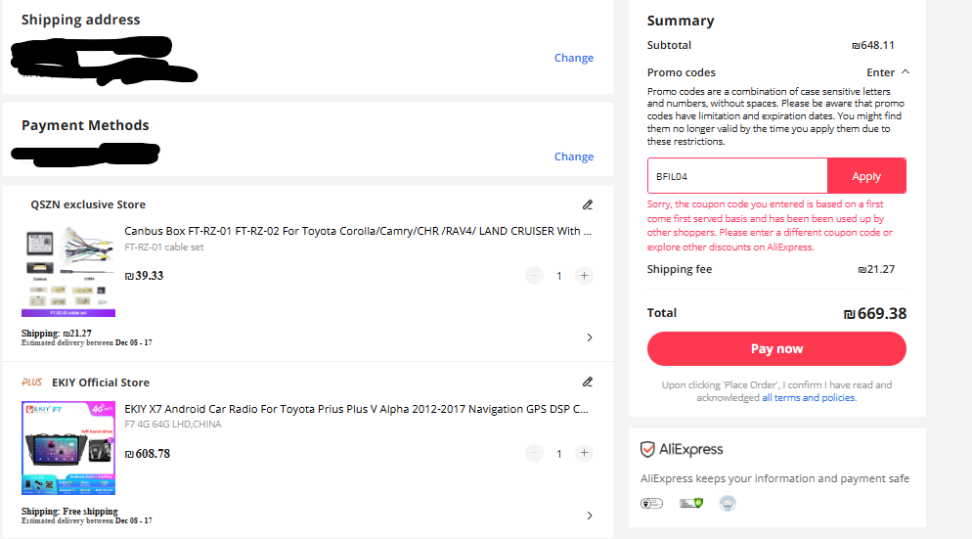The width and height of the screenshot is (972, 539).
Task: Open the QSZN exclusive Store name
Action: pyautogui.click(x=88, y=204)
